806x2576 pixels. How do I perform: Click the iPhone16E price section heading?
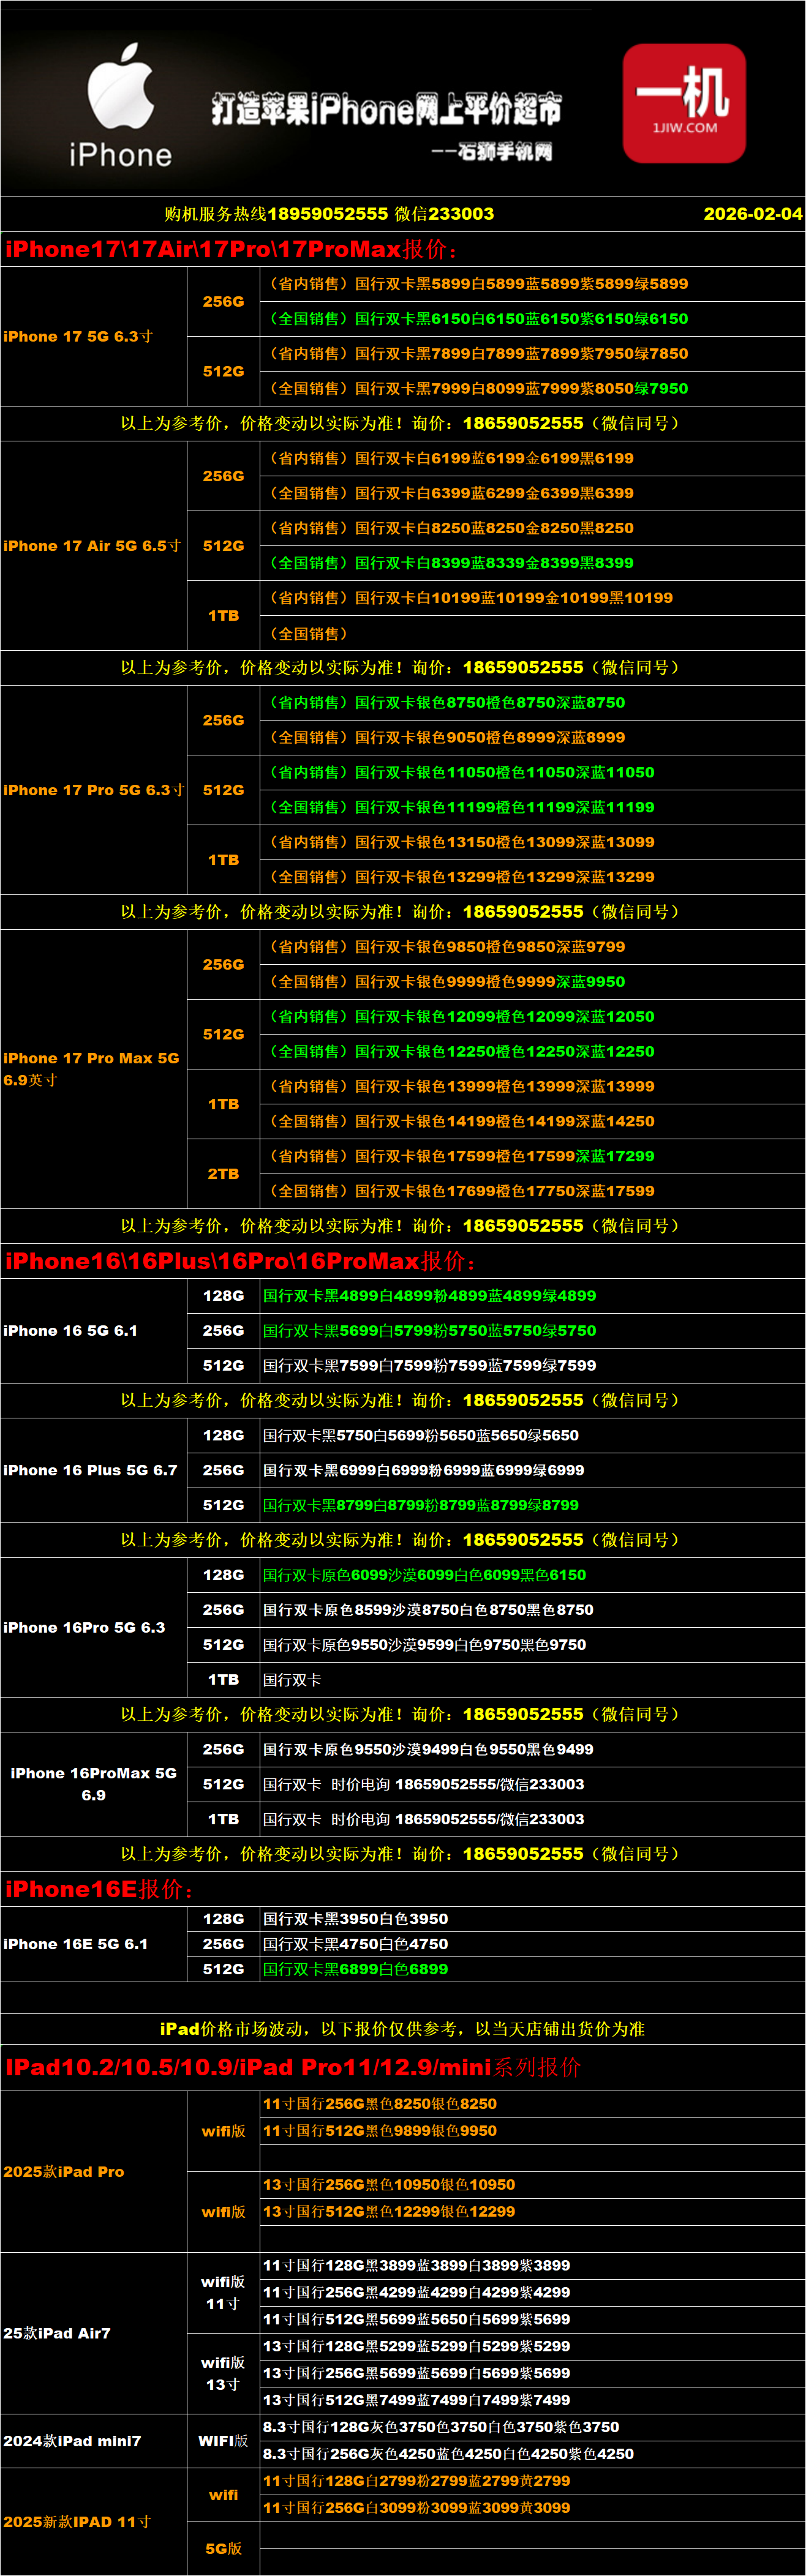pos(99,1889)
